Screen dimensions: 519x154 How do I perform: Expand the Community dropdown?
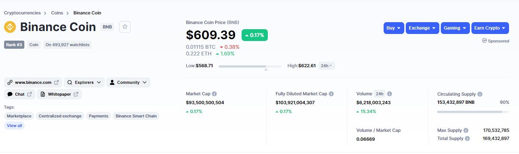pyautogui.click(x=128, y=82)
